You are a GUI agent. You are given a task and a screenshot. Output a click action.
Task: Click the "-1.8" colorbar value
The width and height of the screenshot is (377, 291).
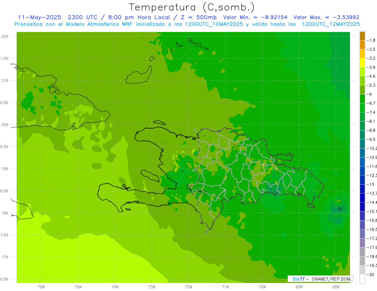point(372,40)
